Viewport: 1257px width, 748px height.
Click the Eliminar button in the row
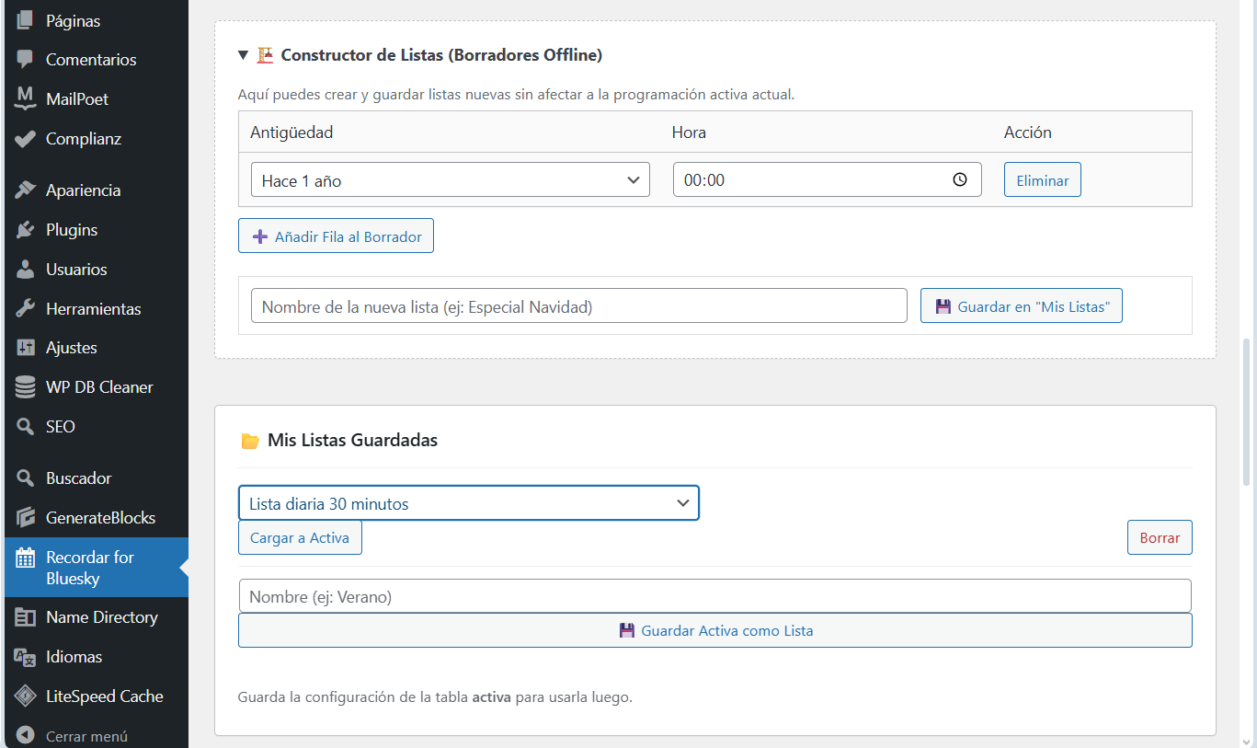[1042, 179]
